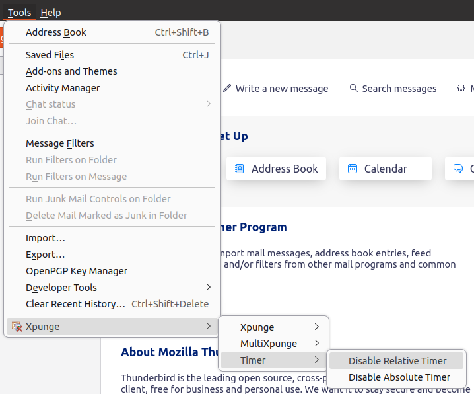Screen dimensions: 474x394
Task: Open the Help menu in menu bar
Action: [51, 13]
